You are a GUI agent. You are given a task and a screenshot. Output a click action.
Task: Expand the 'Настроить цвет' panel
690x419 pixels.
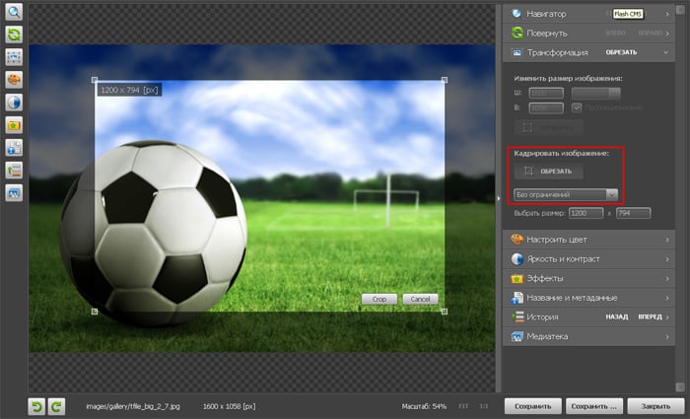[591, 240]
